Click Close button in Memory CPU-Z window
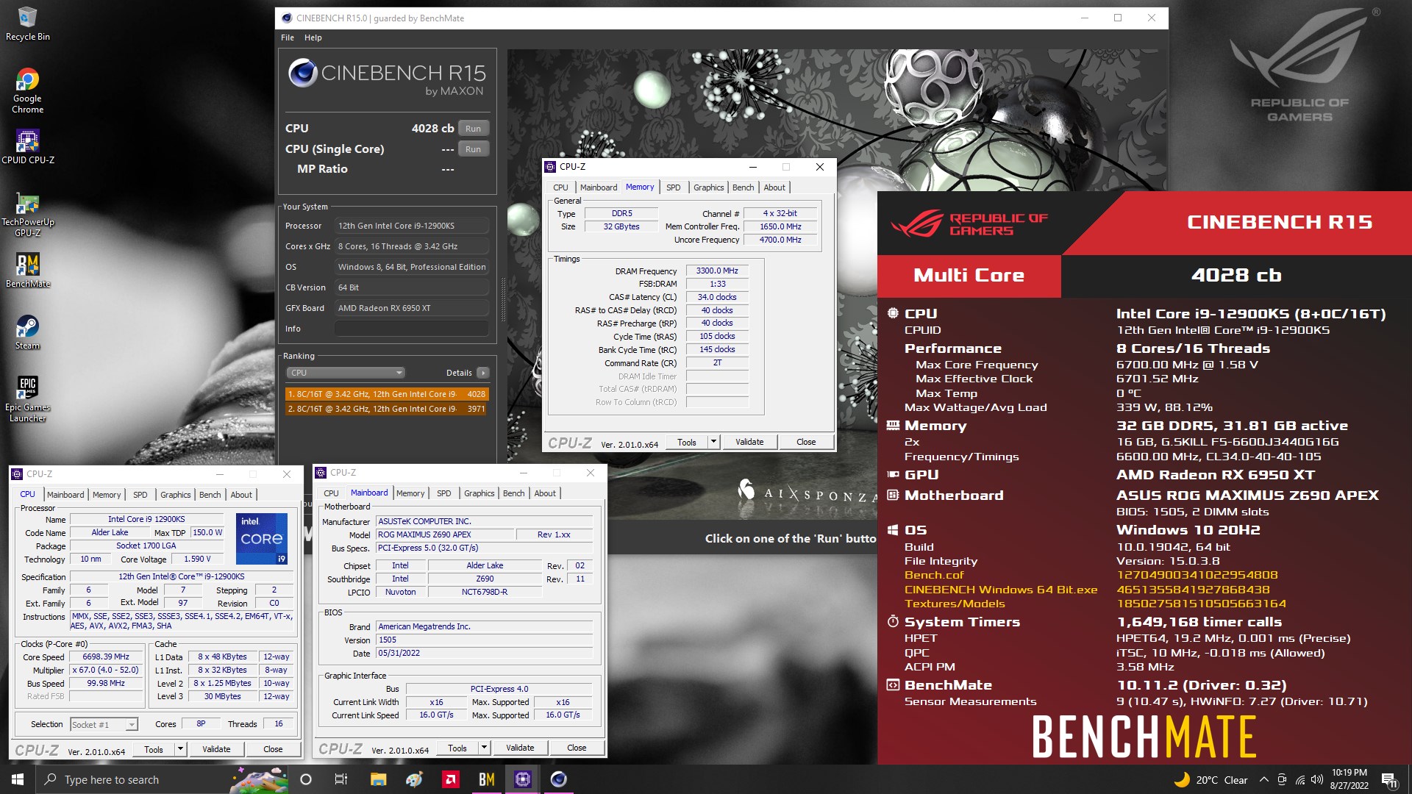 click(x=806, y=442)
